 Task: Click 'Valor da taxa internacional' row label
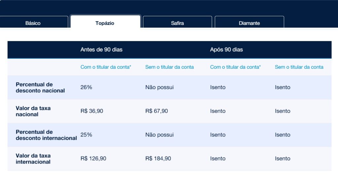[x=33, y=159]
